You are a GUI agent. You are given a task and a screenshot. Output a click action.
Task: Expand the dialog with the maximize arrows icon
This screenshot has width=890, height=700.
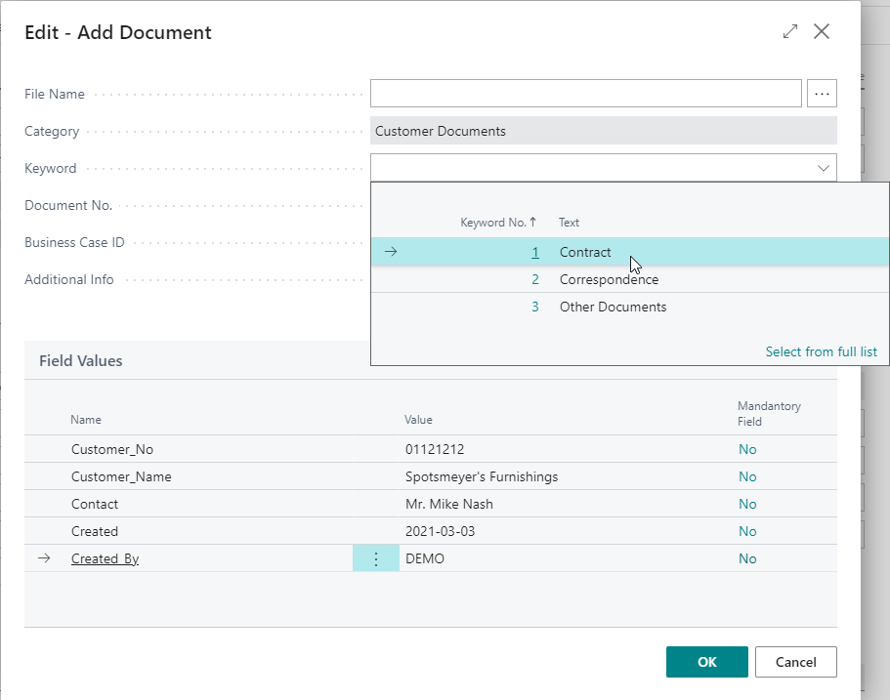pyautogui.click(x=790, y=32)
